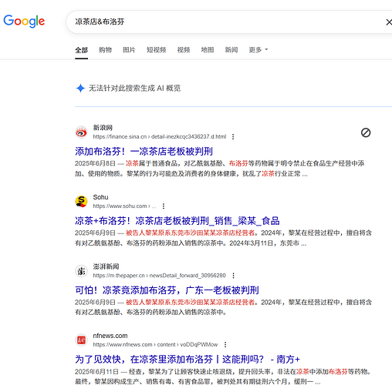Open the 新闻 tab
Image resolution: width=392 pixels, height=385 pixels.
[x=231, y=50]
